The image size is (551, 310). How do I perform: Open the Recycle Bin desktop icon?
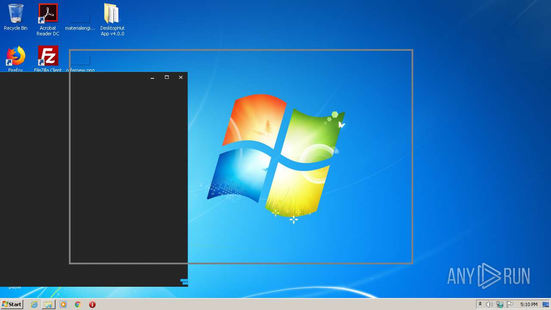tap(15, 17)
